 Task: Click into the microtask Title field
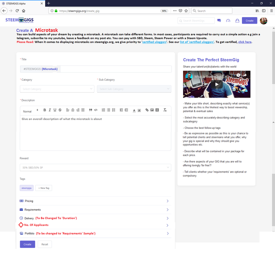coord(116,69)
